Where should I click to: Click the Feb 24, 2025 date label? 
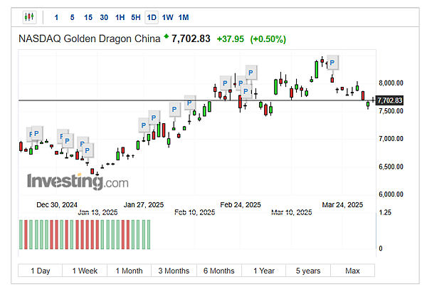(x=241, y=204)
